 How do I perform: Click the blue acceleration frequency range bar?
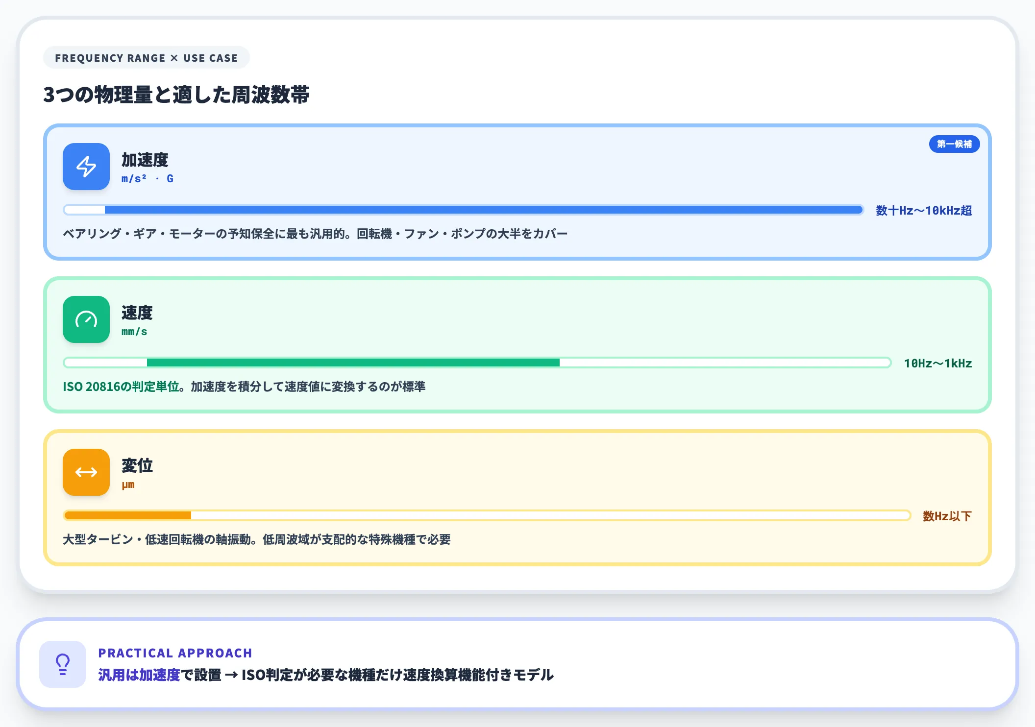[x=463, y=210]
